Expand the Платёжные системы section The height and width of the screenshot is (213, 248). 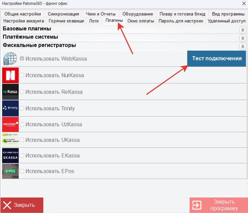coord(242,38)
